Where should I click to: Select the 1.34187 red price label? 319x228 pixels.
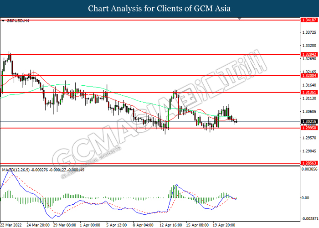pos(309,20)
